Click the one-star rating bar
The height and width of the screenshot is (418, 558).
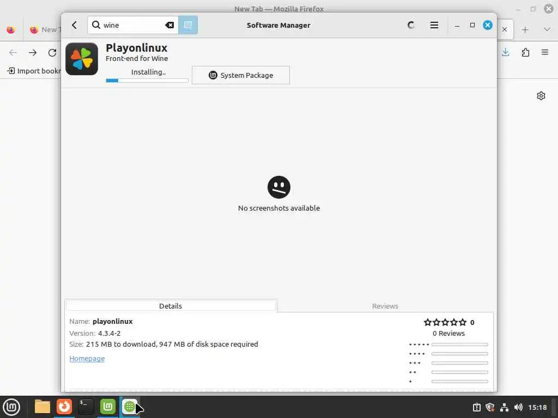pyautogui.click(x=460, y=382)
